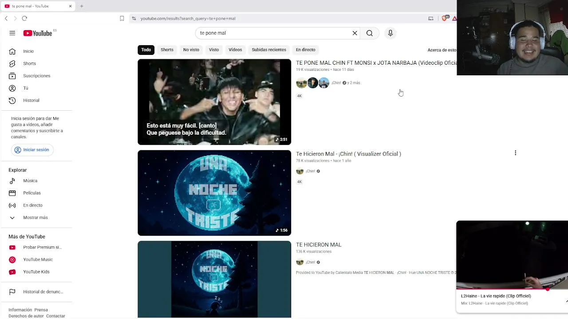This screenshot has width=568, height=319.
Task: Reload the page in the browser
Action: 24,18
